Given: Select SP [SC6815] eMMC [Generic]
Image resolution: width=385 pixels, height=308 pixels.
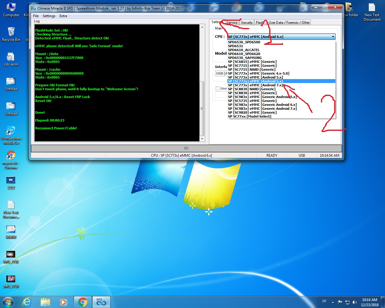Looking at the screenshot, I should [281, 62].
